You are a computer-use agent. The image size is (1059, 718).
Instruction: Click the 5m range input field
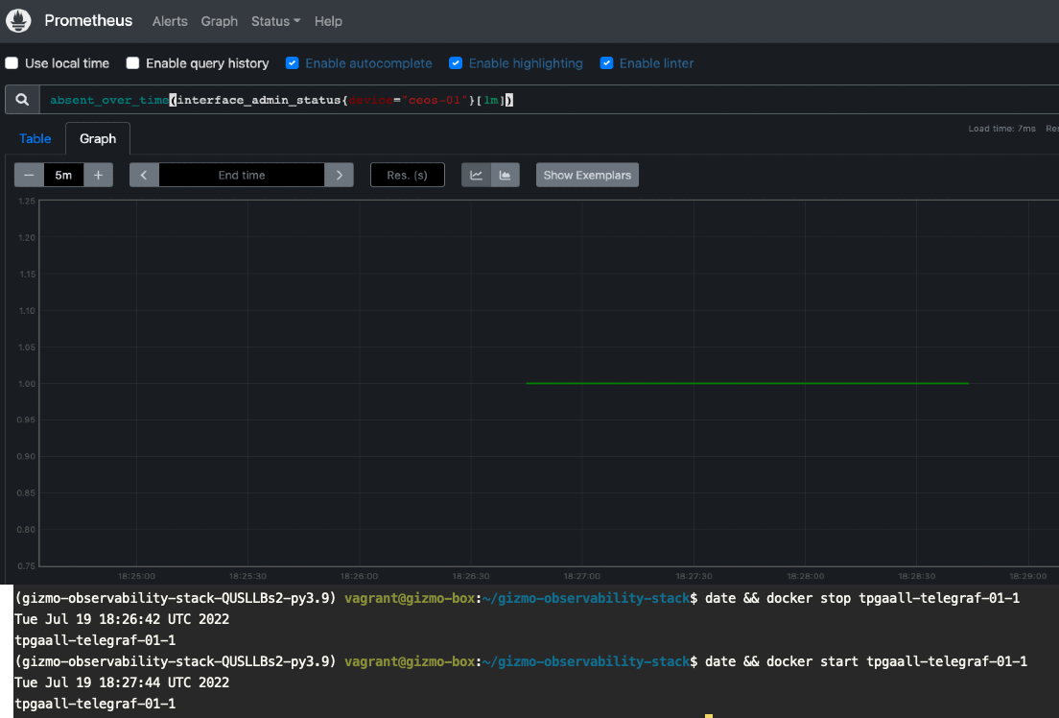pyautogui.click(x=63, y=175)
